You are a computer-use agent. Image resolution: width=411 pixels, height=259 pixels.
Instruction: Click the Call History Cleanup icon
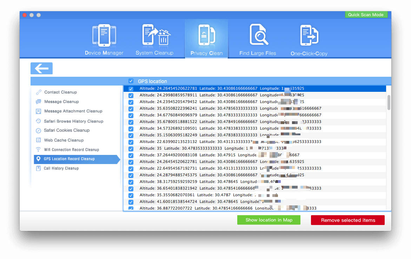point(39,168)
